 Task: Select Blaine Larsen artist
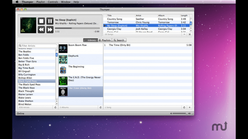(37, 94)
